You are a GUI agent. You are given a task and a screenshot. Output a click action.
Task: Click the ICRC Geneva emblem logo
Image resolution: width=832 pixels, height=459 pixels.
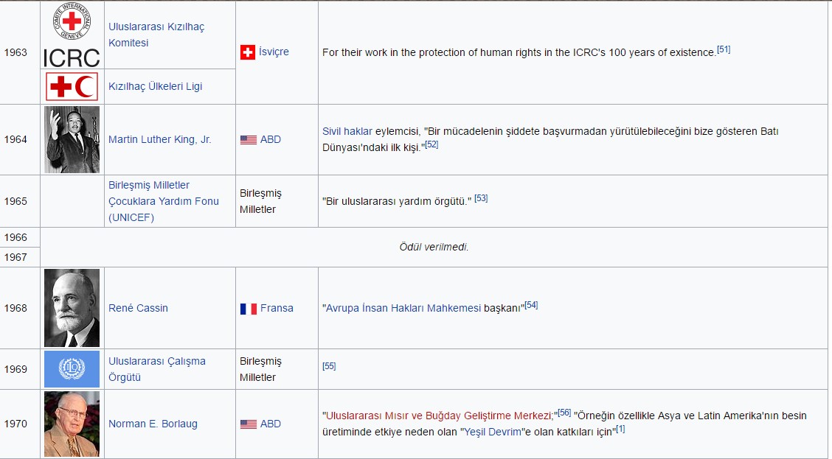tap(72, 35)
